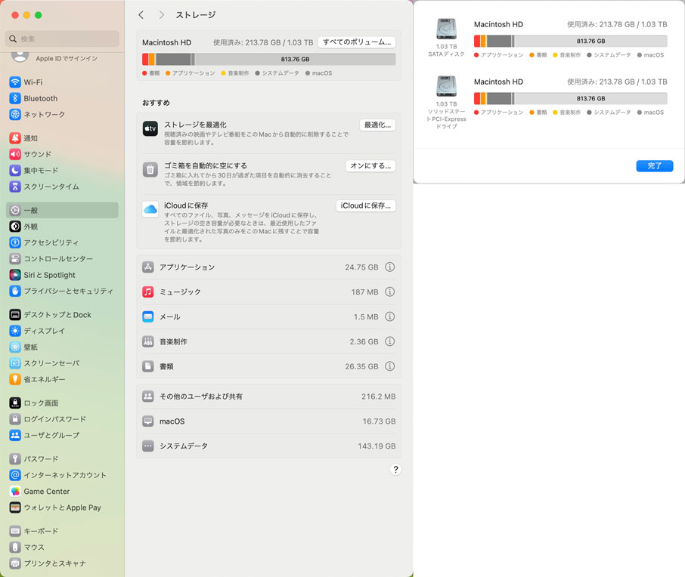
Task: Click the iCloud に保存... button
Action: tap(366, 205)
